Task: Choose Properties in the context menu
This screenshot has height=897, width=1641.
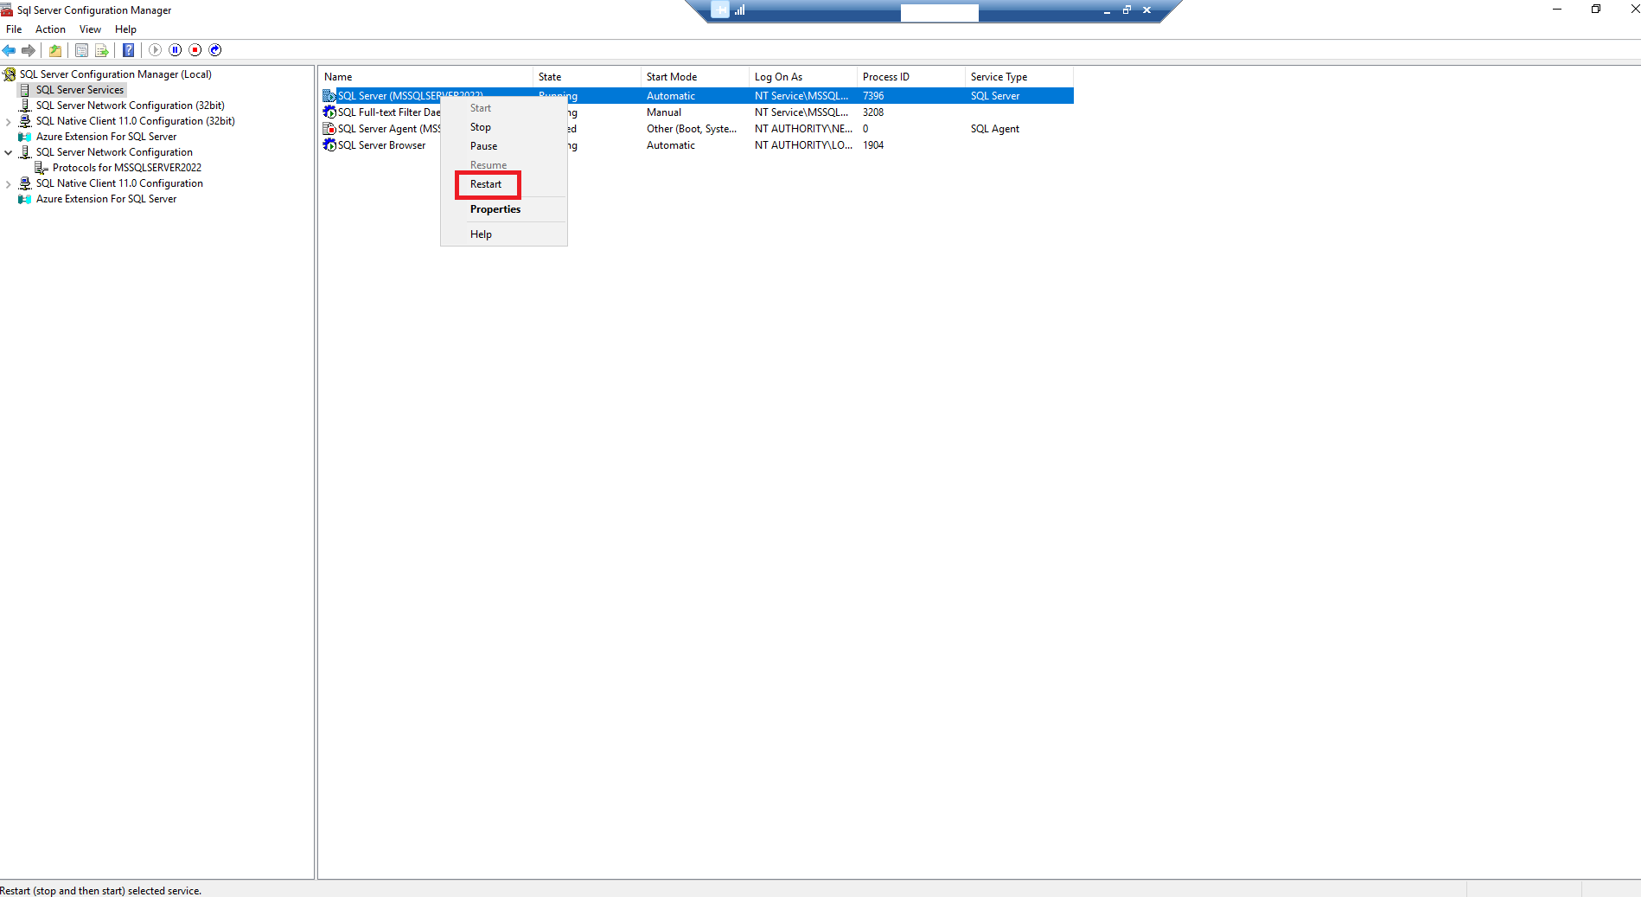Action: [495, 208]
